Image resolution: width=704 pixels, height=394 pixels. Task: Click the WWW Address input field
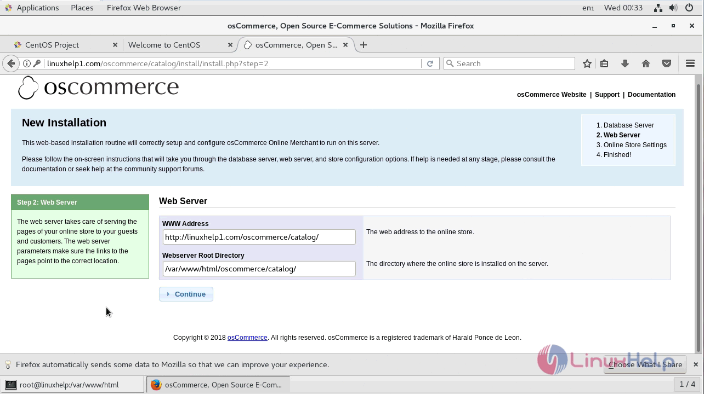[x=259, y=237]
